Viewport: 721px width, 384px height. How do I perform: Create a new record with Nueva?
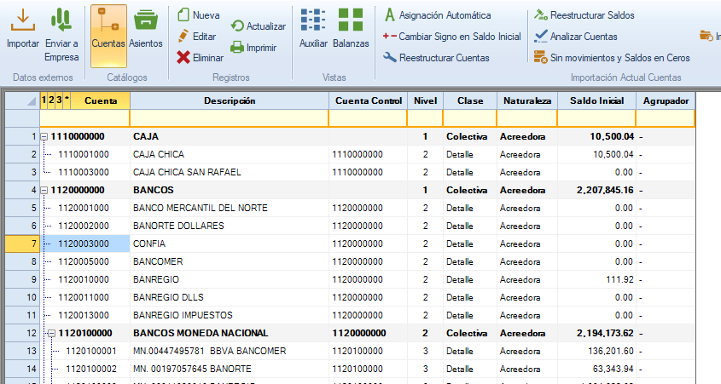183,15
